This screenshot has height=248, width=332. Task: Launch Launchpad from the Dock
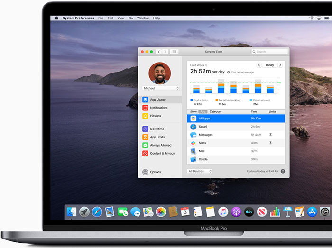84,212
